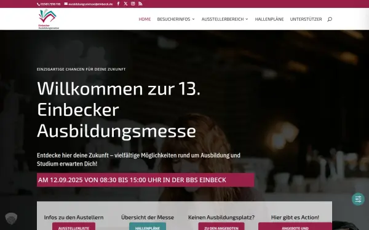
Task: Click the ANGEBOTE UND button
Action: coord(295,226)
